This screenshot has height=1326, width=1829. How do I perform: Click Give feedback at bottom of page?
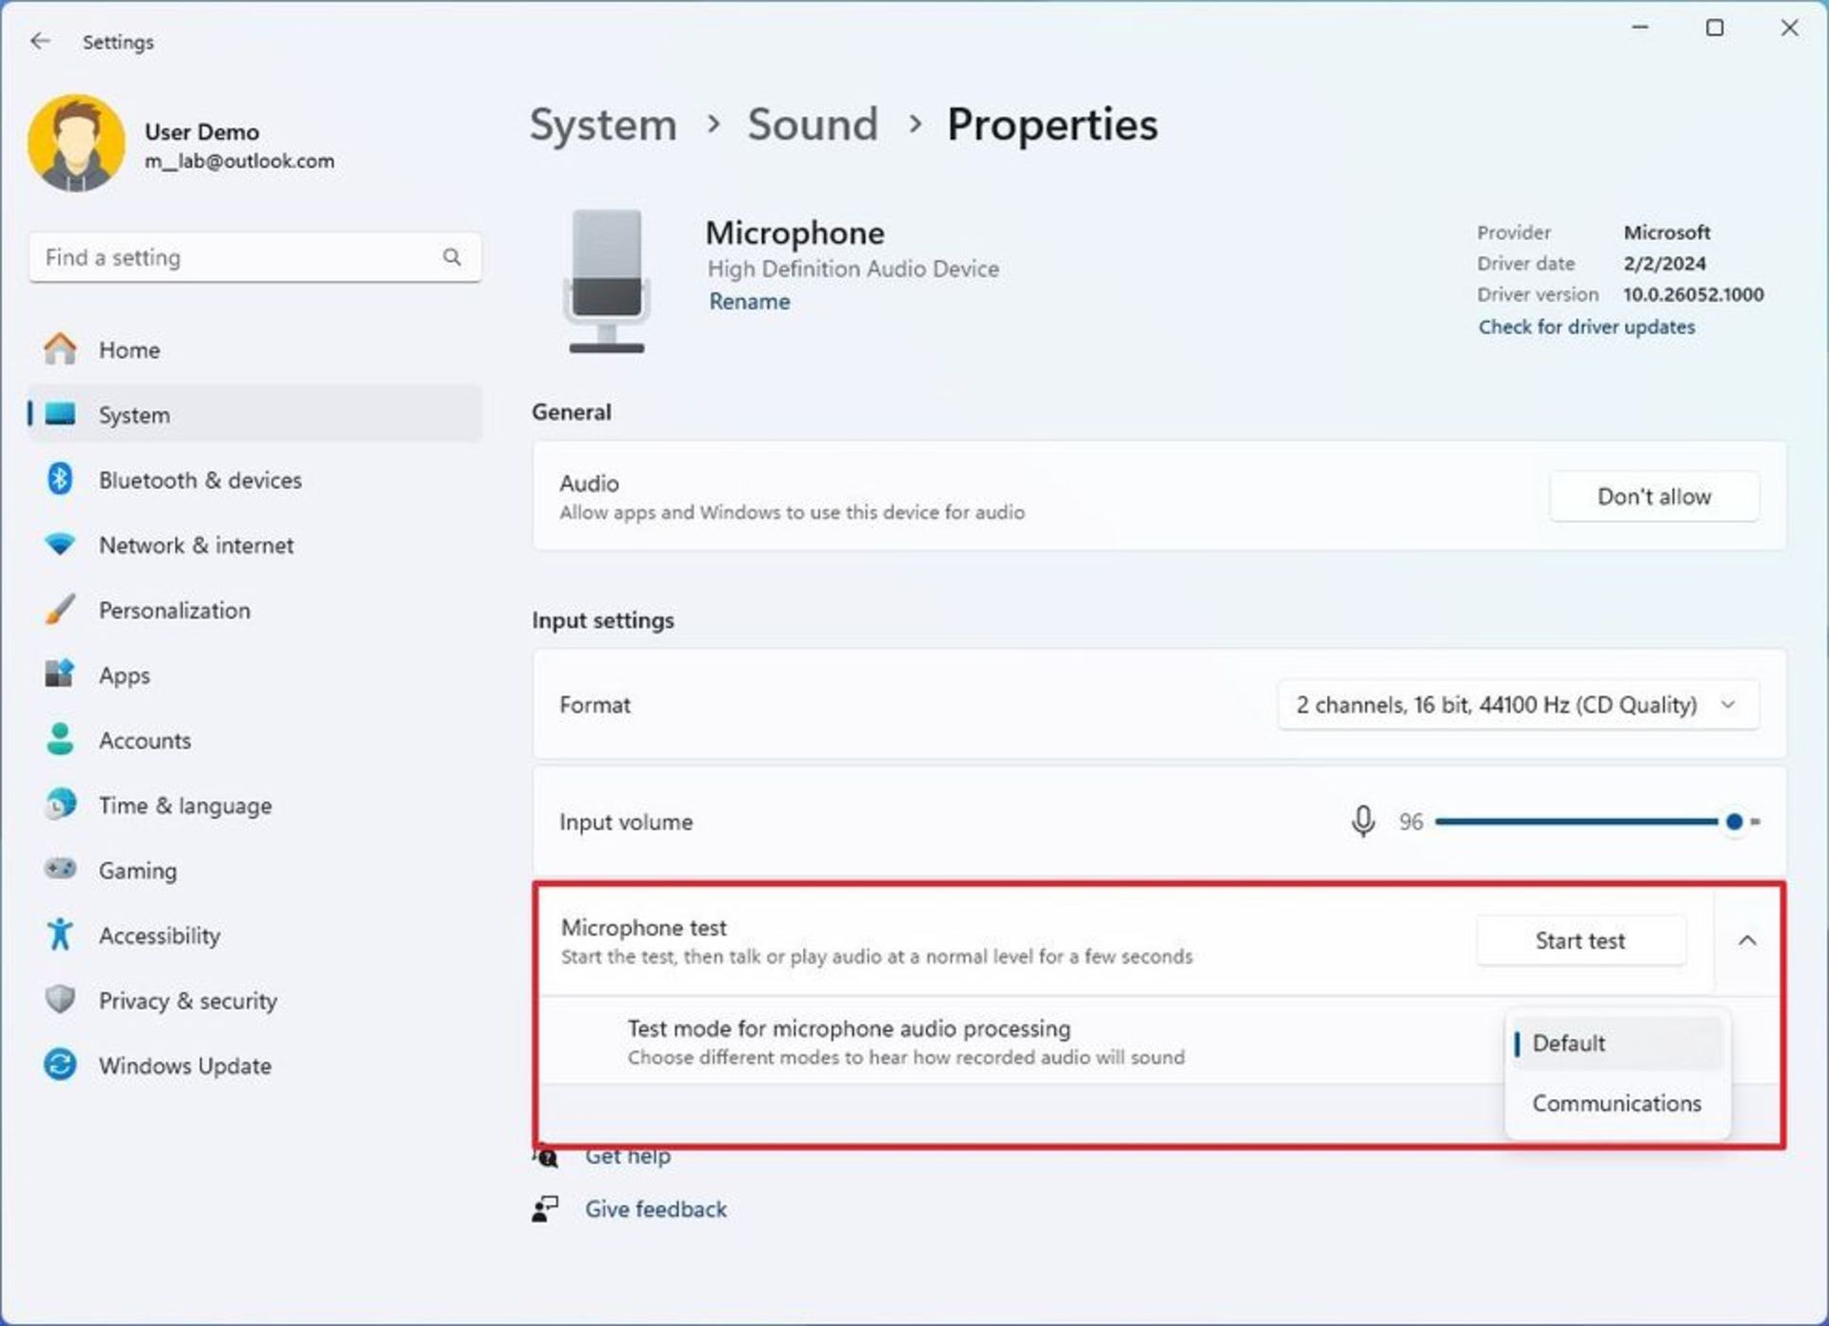pos(657,1208)
